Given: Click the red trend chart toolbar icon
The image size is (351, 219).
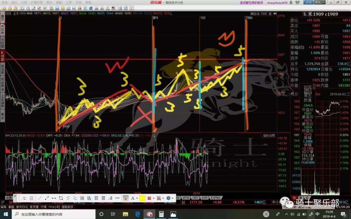Looking at the screenshot, I should [39, 8].
